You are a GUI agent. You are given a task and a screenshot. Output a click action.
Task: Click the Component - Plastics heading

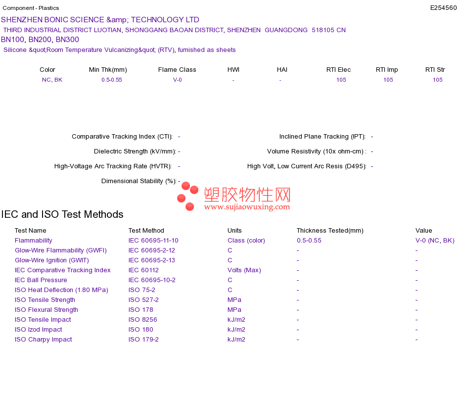click(31, 8)
